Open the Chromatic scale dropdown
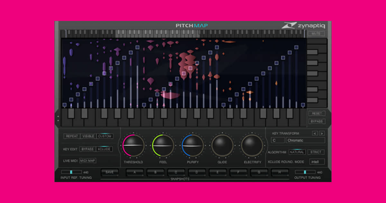 (x=306, y=140)
